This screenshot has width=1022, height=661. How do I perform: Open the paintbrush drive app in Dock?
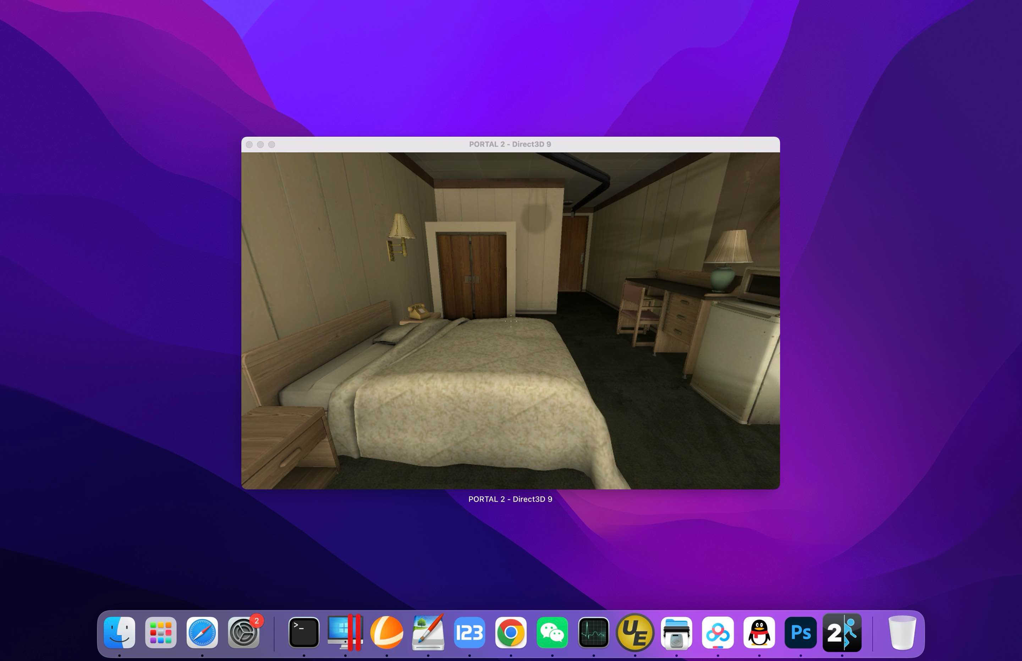[428, 632]
